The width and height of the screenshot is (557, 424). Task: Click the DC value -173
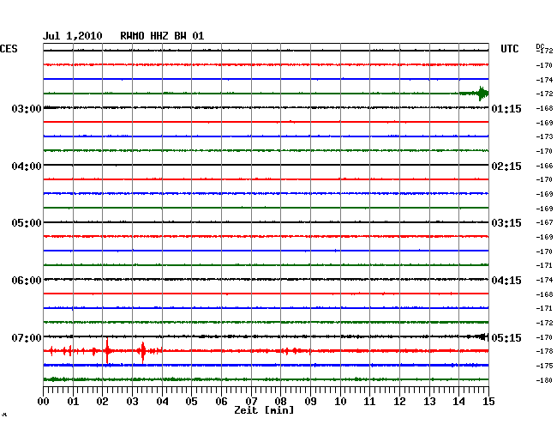pyautogui.click(x=544, y=136)
